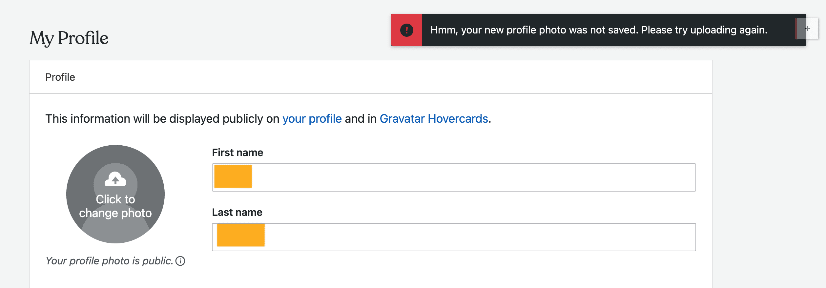The image size is (826, 288).
Task: Select the 'Profile' section header
Action: coord(60,77)
